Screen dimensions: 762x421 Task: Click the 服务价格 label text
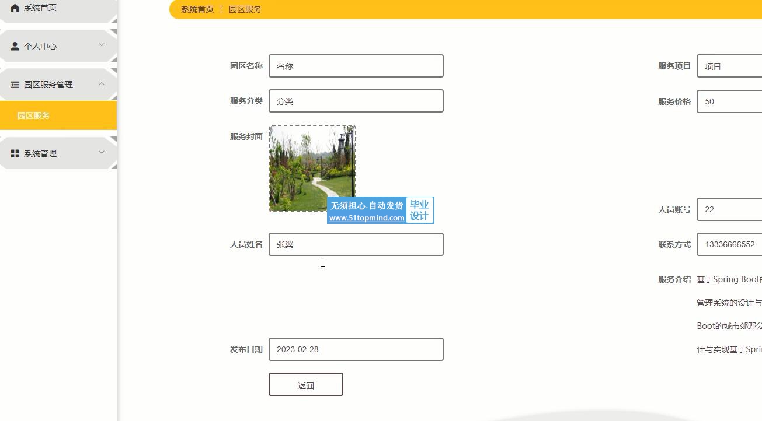pos(674,101)
